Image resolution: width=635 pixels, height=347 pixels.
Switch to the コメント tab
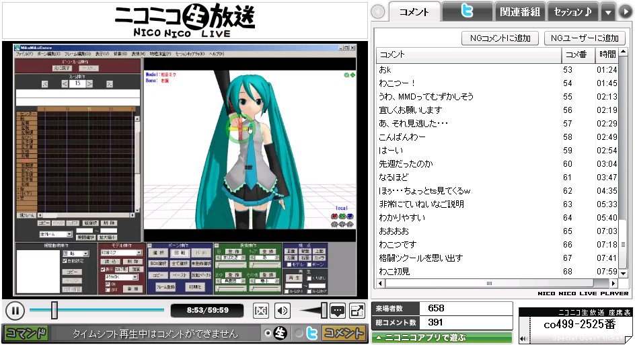click(414, 11)
